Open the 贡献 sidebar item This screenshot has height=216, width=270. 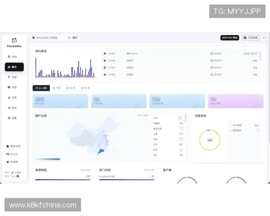pos(13,77)
